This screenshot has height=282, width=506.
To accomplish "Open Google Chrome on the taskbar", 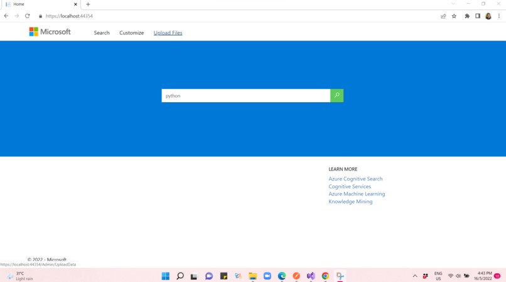I will pyautogui.click(x=325, y=276).
